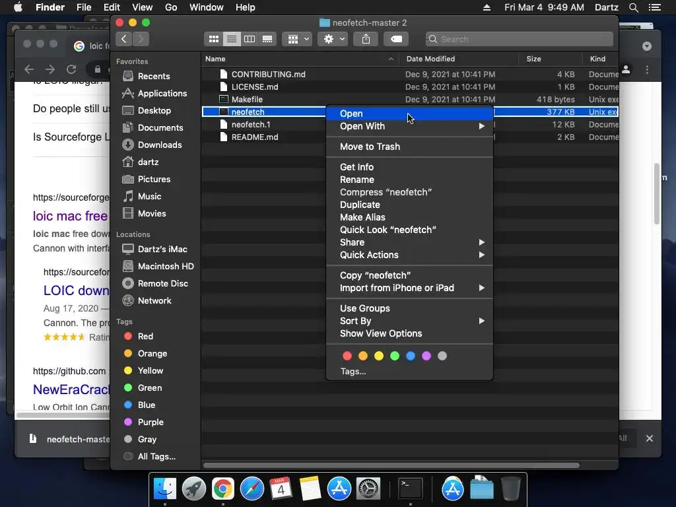Open Applications in Finder sidebar
The width and height of the screenshot is (676, 507).
[154, 94]
